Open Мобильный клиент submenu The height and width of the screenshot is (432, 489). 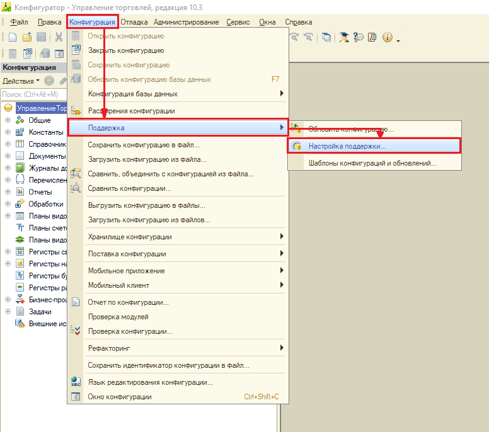178,285
